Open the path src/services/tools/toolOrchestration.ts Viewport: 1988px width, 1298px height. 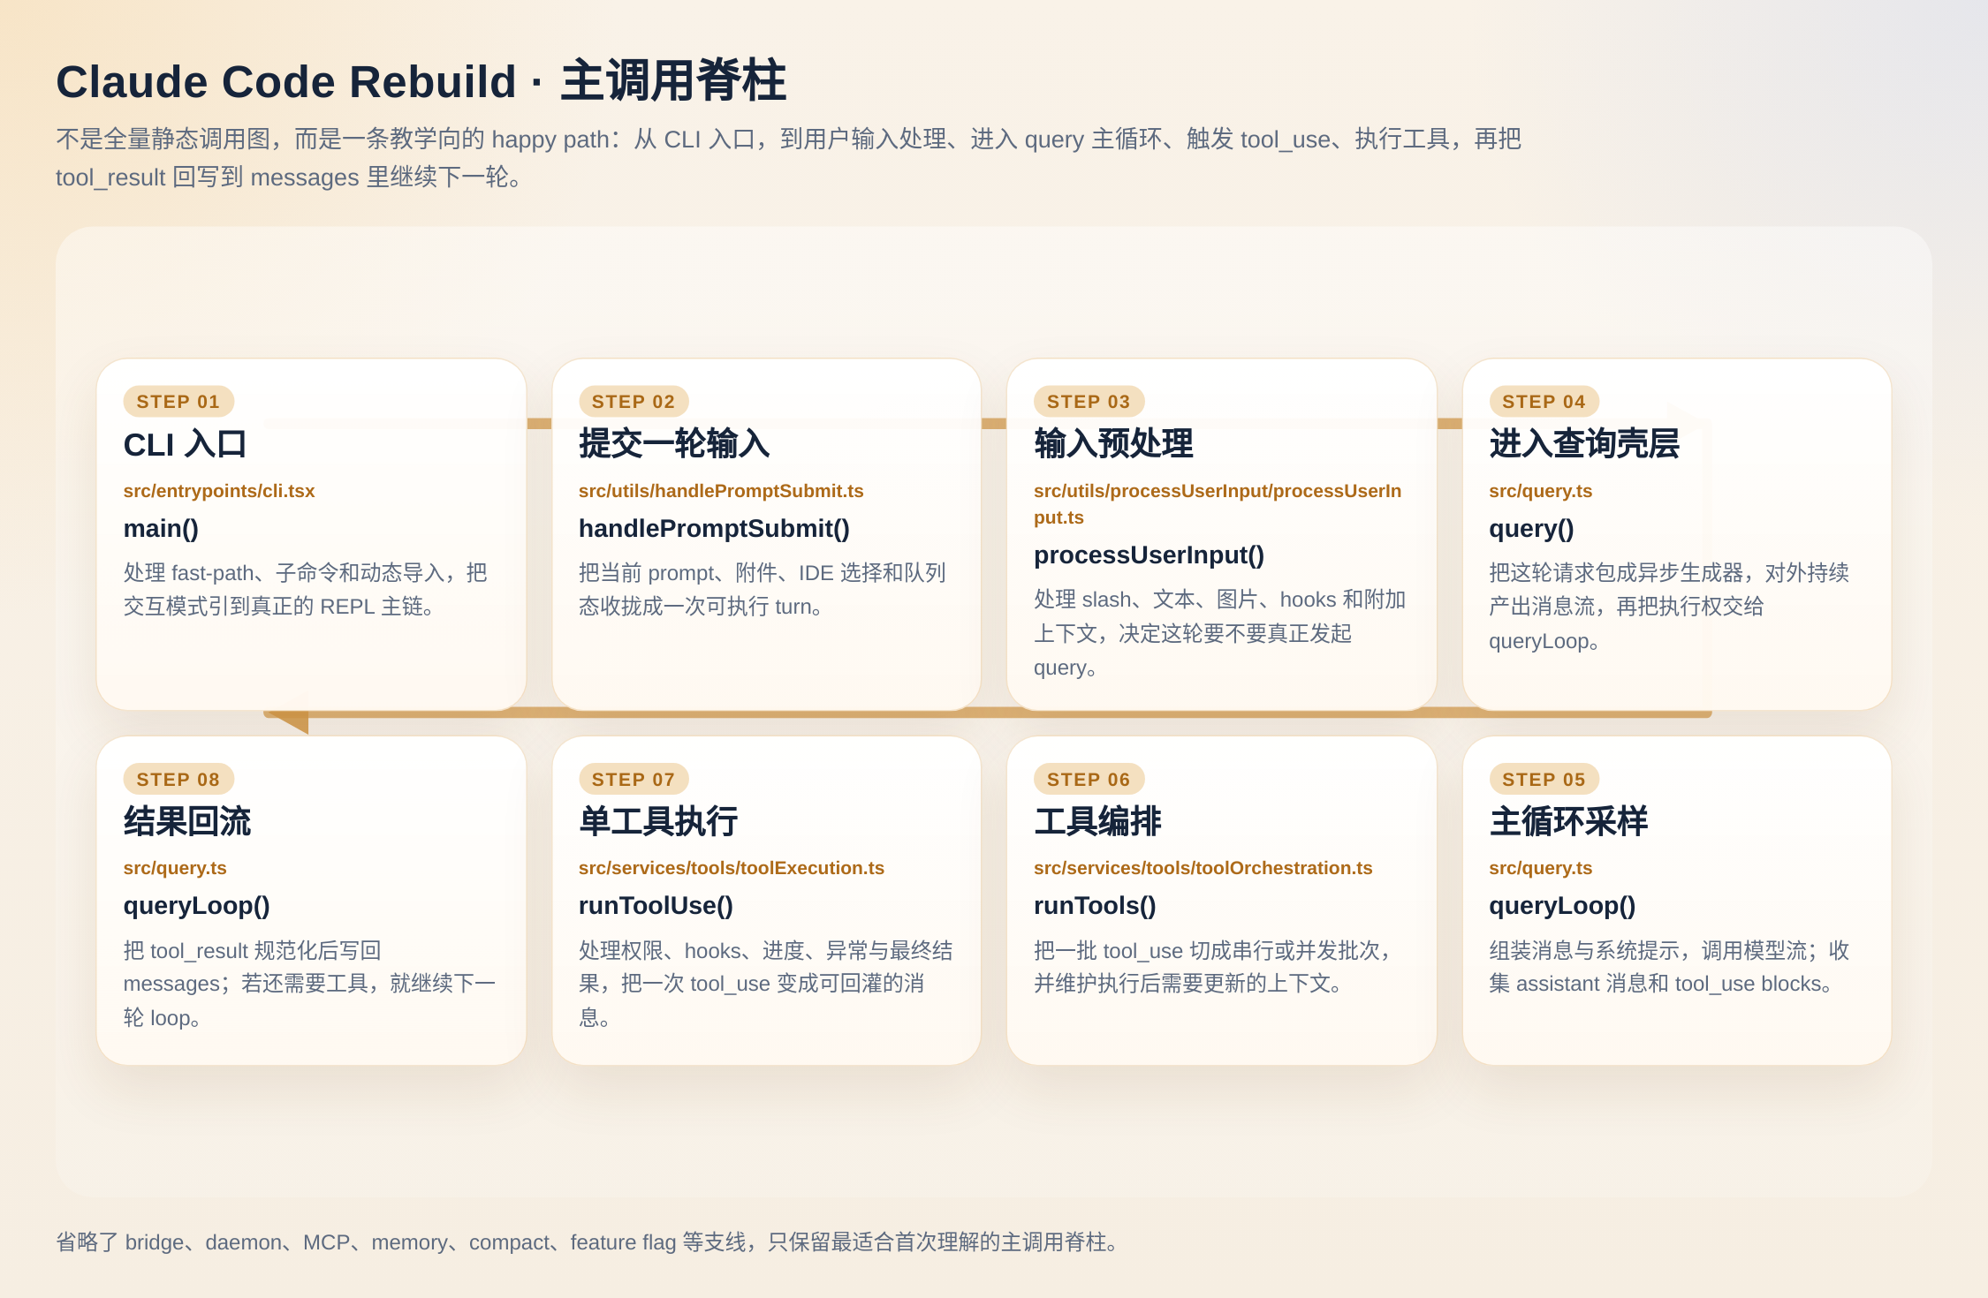click(1203, 868)
